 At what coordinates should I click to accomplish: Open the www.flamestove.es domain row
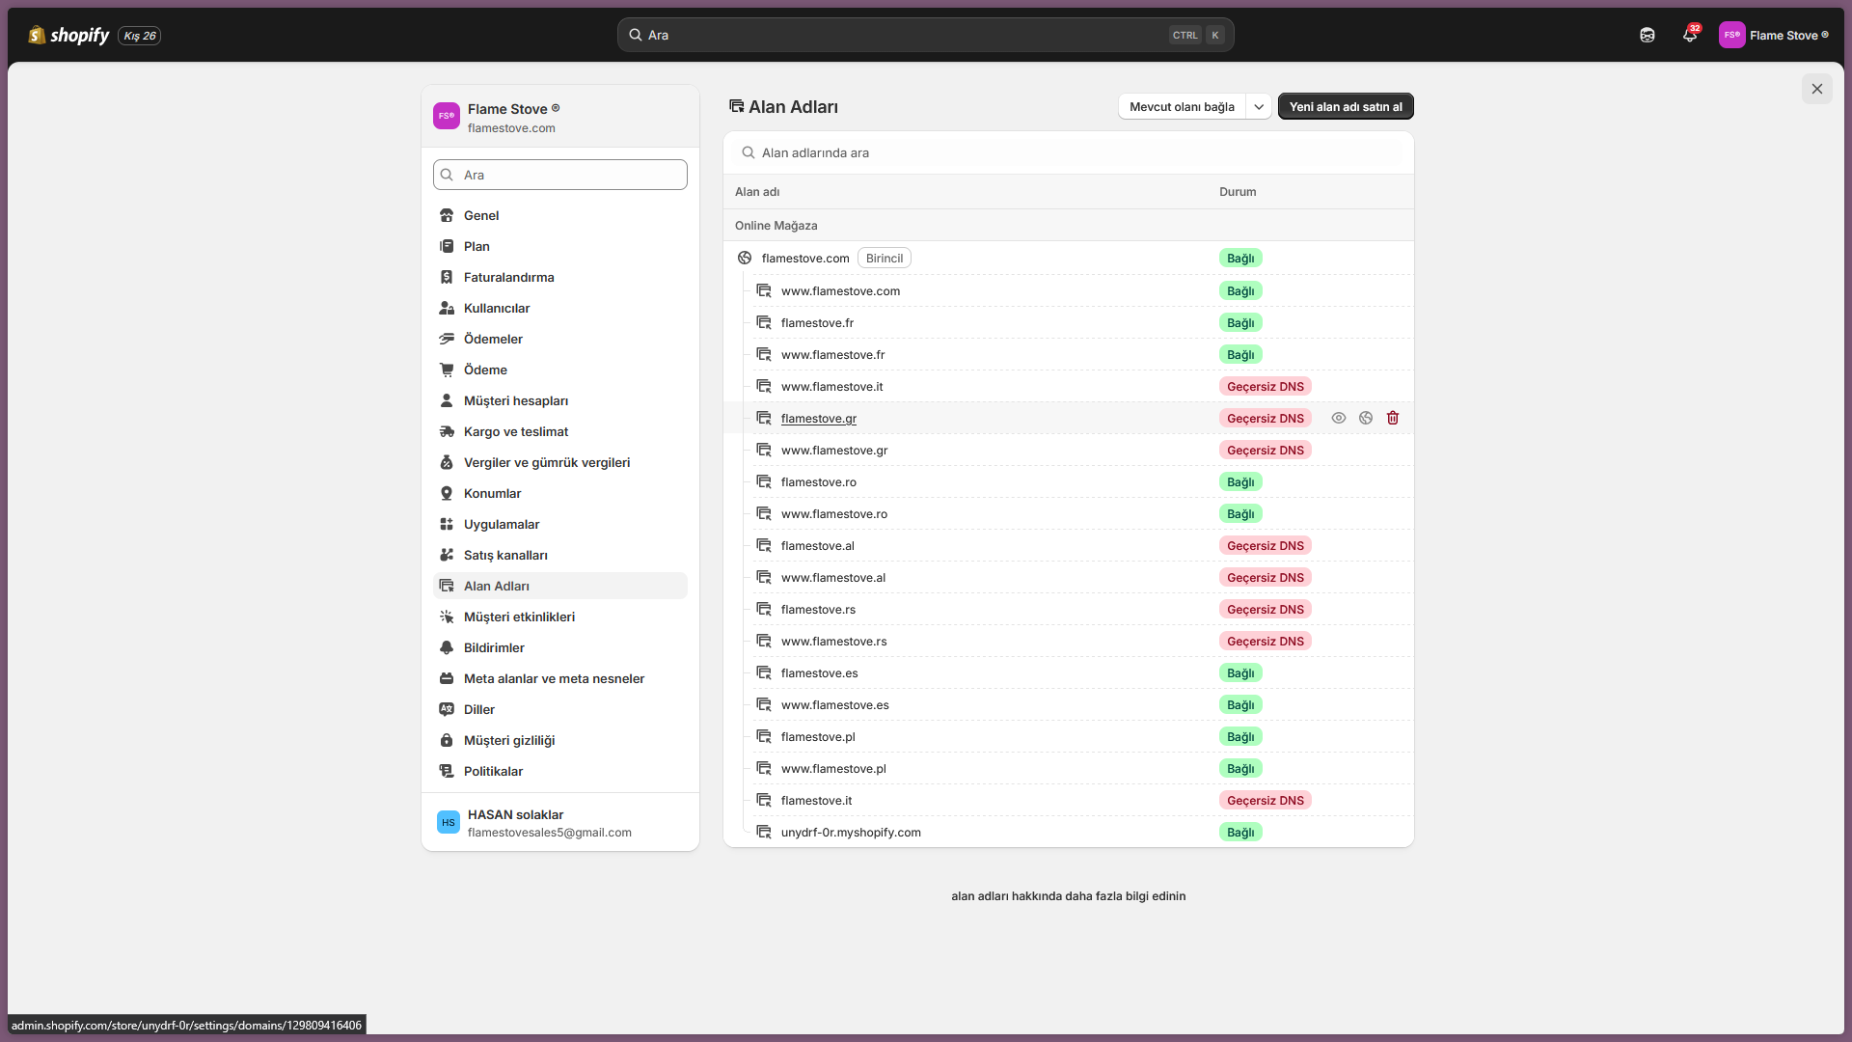[x=1069, y=704]
